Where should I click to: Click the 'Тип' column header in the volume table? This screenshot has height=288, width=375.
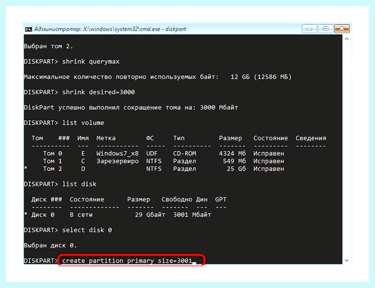tap(179, 138)
